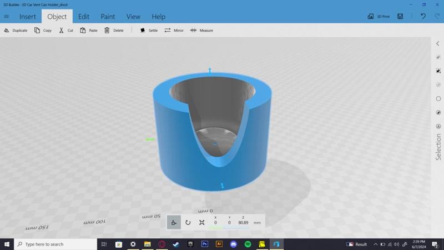Viewport: 444px width, 250px height.
Task: Copy the selected object
Action: [x=43, y=31]
